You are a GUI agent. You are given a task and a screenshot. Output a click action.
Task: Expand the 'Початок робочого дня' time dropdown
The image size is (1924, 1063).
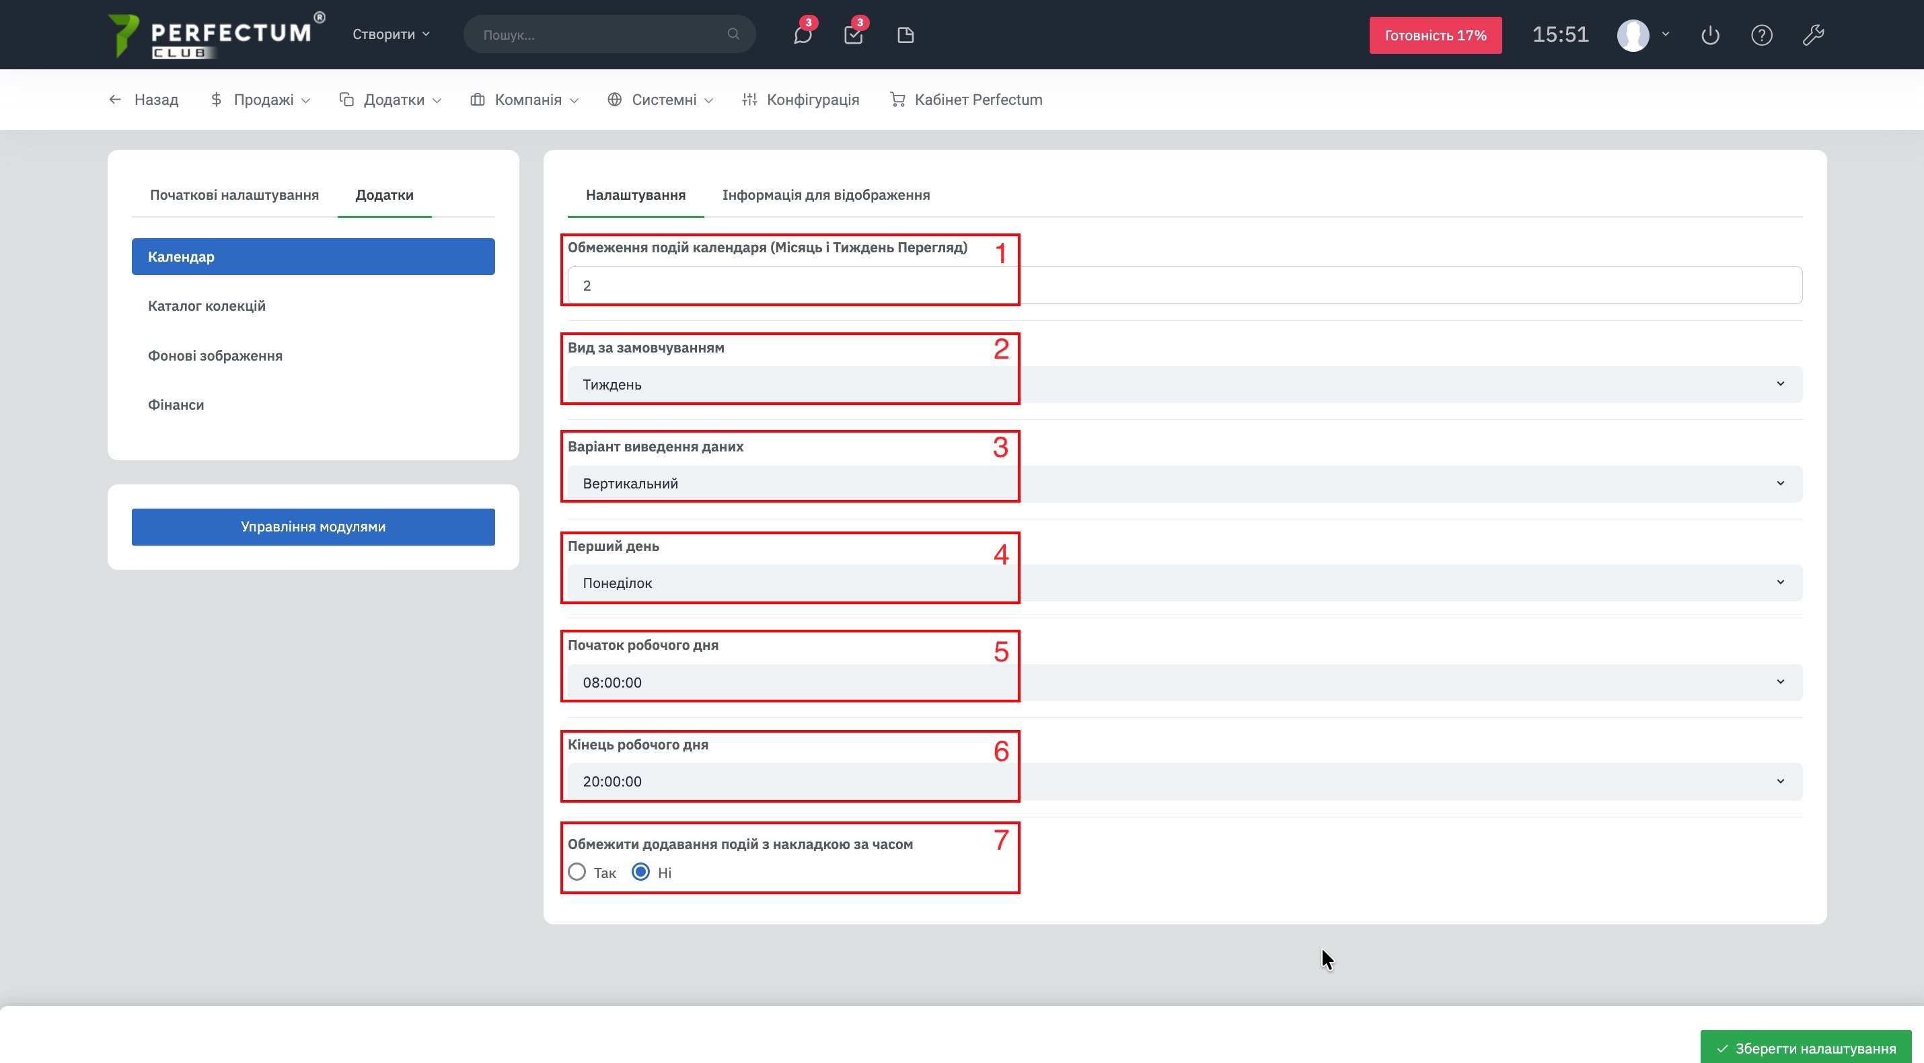[x=1184, y=682]
